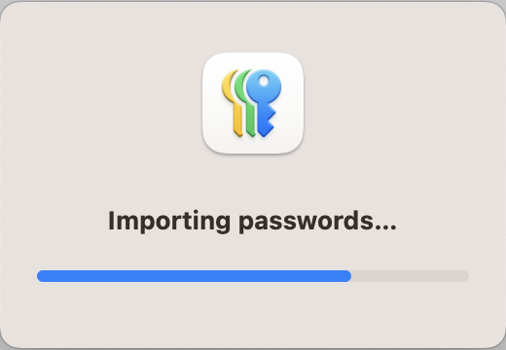Click the blue key in the icon
Viewport: 506px width, 350px height.
[x=264, y=102]
